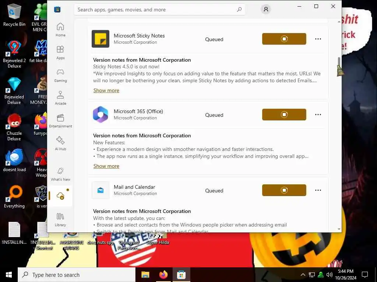This screenshot has width=377, height=282.
Task: Open the volume control in system tray
Action: pyautogui.click(x=330, y=275)
